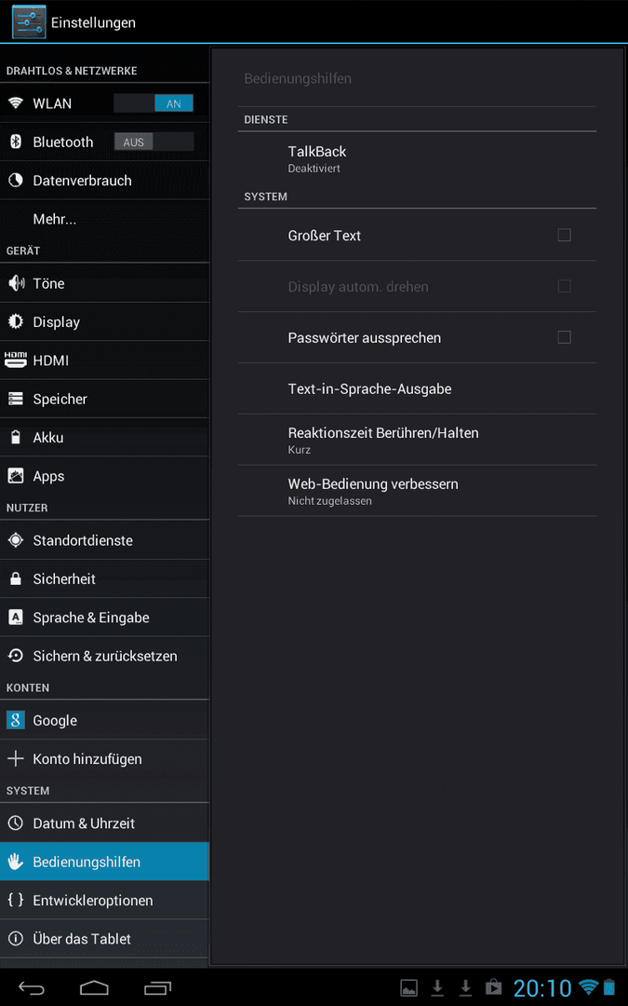This screenshot has height=1006, width=628.
Task: Enable the Großer Text checkbox
Action: (x=564, y=235)
